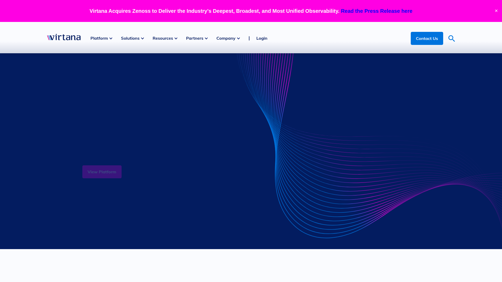
Task: Dismiss the Zenoss announcement banner
Action: [496, 11]
